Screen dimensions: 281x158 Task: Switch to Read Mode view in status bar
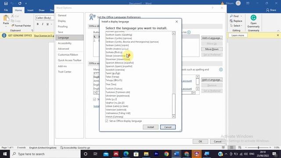click(x=223, y=147)
